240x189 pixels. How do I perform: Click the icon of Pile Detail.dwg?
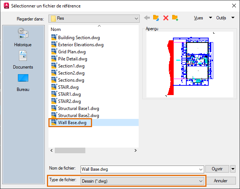pos(54,59)
